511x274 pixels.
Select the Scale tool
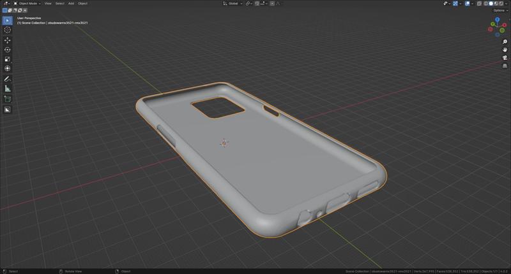(x=7, y=59)
